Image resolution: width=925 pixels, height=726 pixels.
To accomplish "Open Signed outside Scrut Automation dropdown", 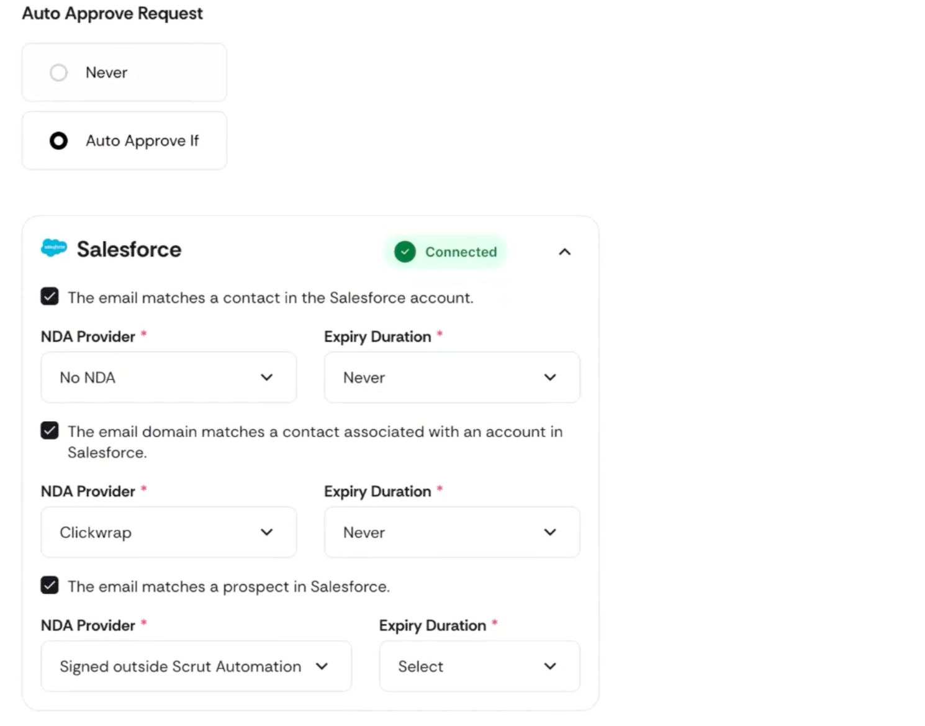I will (x=196, y=666).
